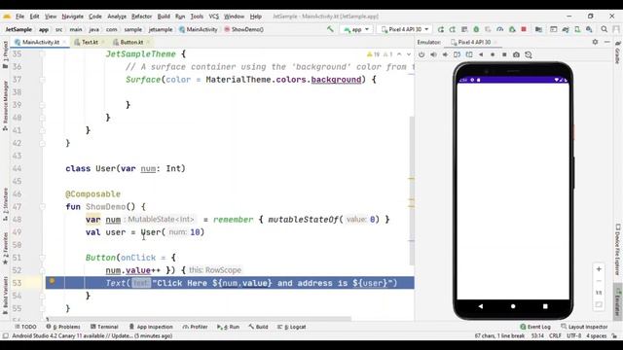623x350 pixels.
Task: Toggle the Project tool window
Action: coord(5,54)
